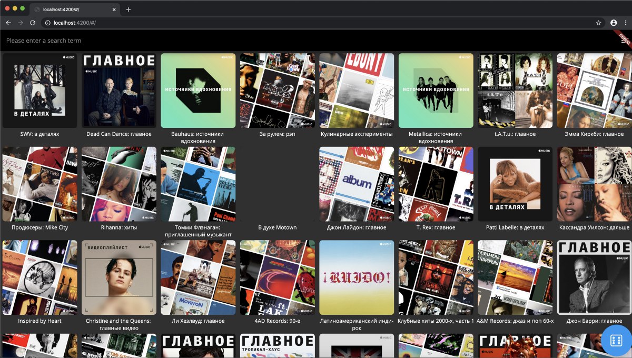Select the t.A.T.u.: главное cover
The image size is (632, 358).
(515, 90)
